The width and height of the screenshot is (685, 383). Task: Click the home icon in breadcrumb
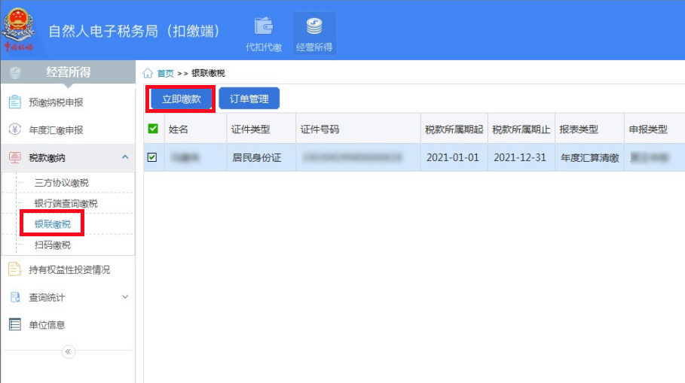(x=148, y=73)
